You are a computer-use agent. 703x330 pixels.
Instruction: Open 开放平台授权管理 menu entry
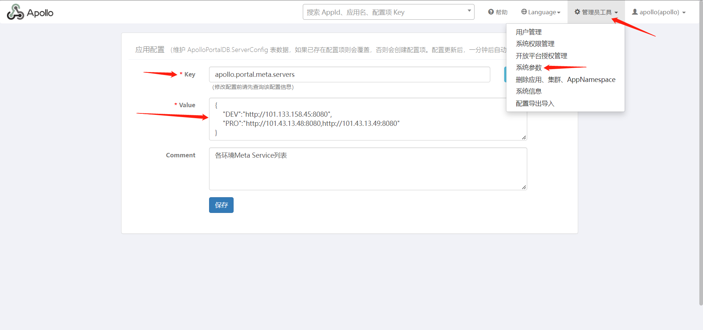pos(541,56)
